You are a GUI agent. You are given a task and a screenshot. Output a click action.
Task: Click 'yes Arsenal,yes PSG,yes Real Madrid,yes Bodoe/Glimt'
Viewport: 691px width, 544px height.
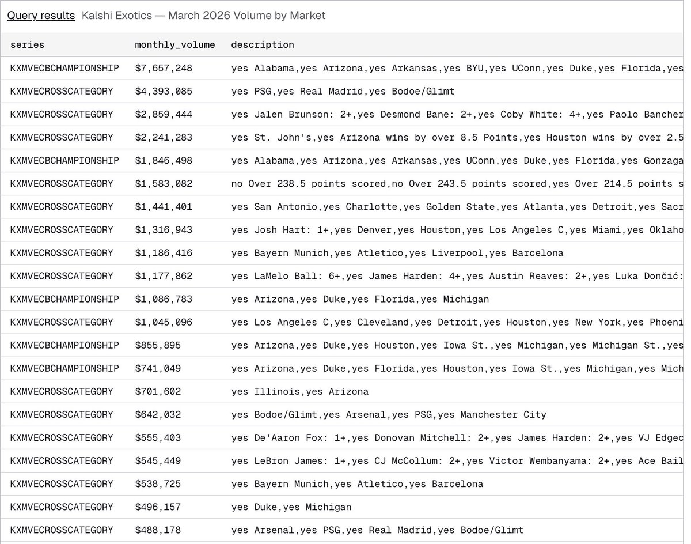377,530
